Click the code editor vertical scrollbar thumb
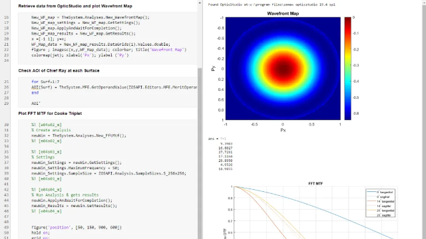This screenshot has width=426, height=239. pos(200,153)
